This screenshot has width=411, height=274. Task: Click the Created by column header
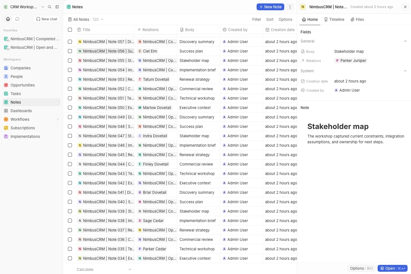[241, 30]
